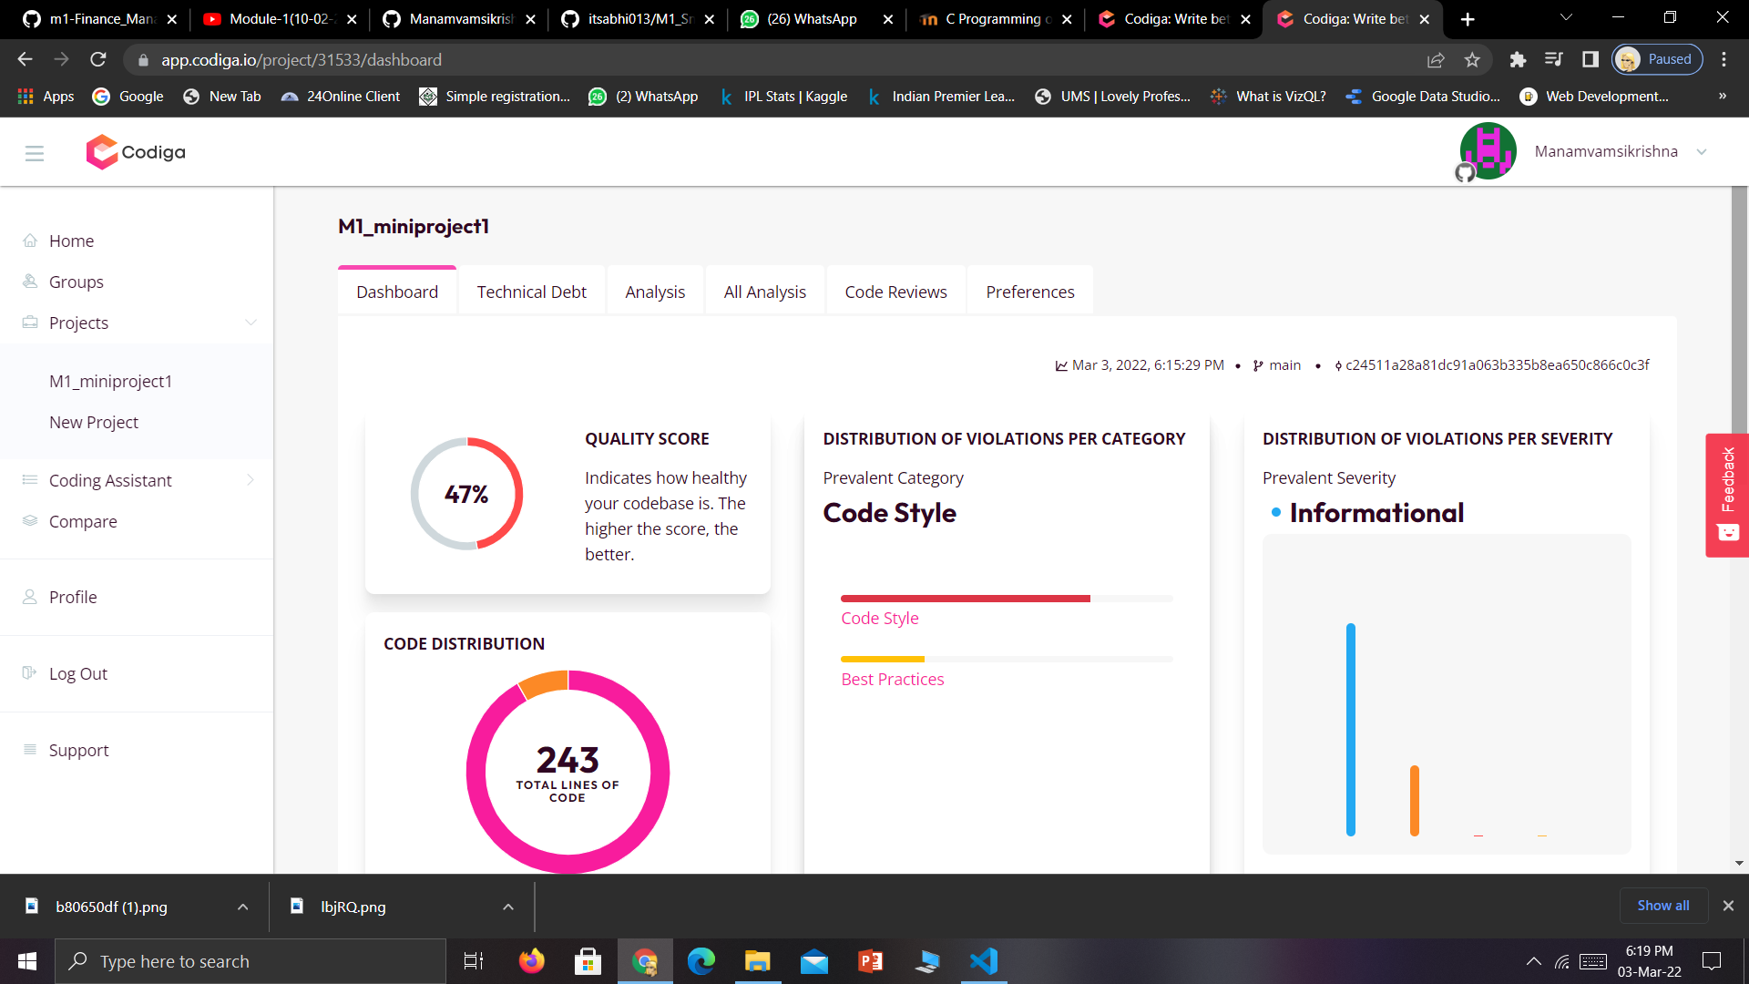
Task: Open the Chrome three-dot menu
Action: click(1723, 59)
